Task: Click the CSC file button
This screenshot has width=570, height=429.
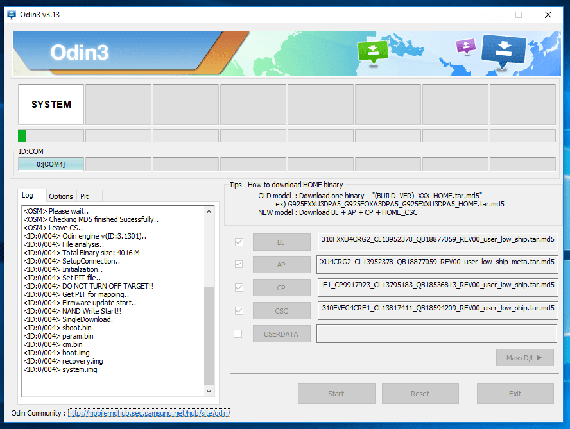Action: tap(281, 311)
